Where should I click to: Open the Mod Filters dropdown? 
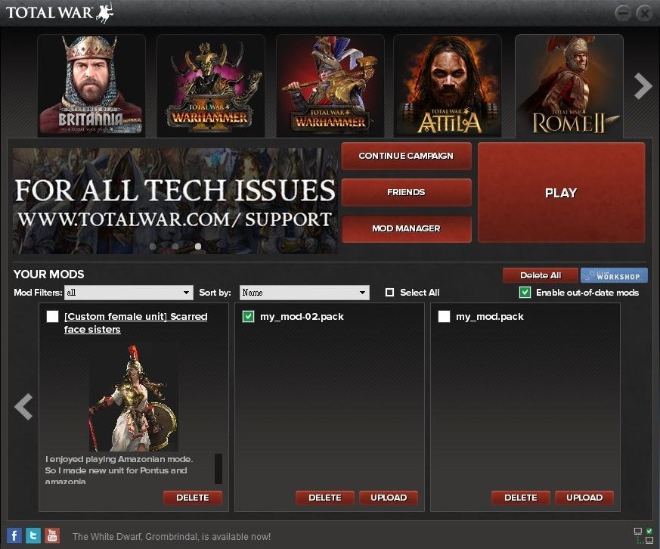tap(129, 293)
